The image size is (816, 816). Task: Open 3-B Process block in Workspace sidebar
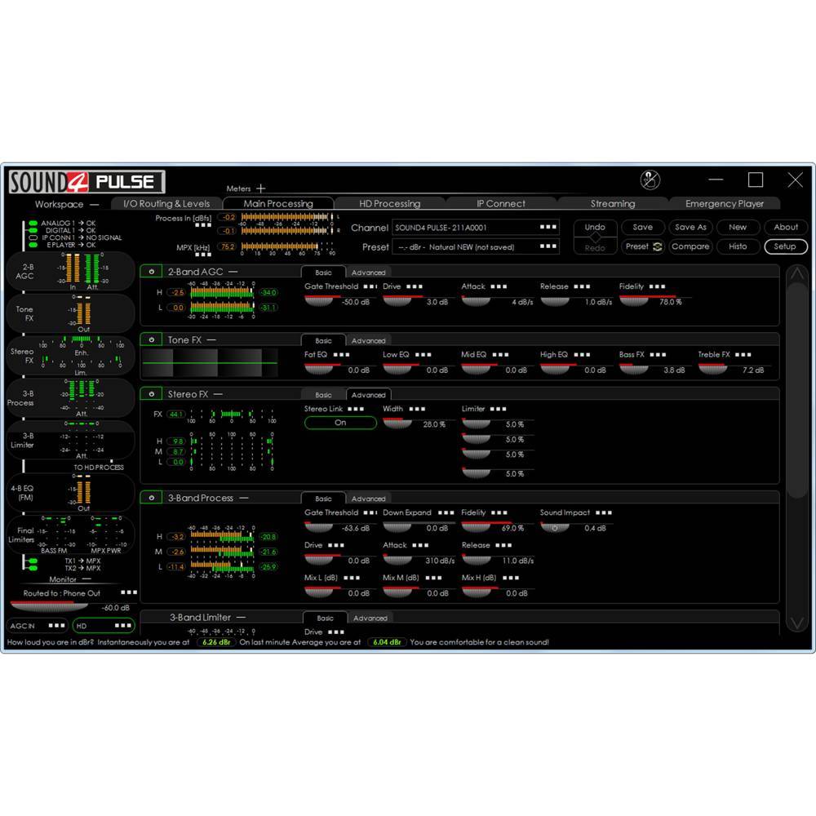pos(70,398)
